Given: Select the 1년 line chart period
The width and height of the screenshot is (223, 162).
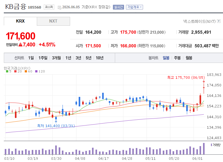Looking at the screenshot, I should (x=68, y=58).
